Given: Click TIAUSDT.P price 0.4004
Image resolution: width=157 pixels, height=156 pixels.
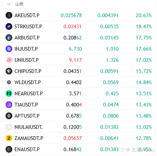Looking at the screenshot, I should tap(74, 105).
